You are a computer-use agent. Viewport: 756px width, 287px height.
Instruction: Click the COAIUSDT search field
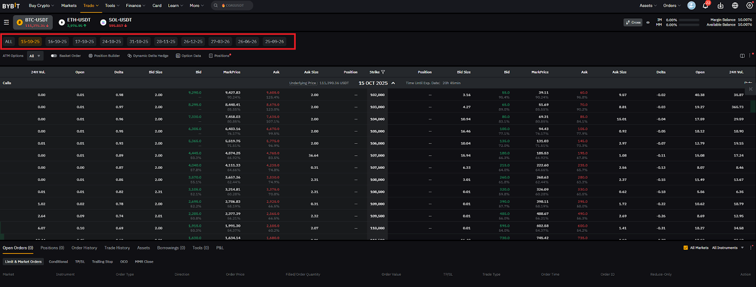232,6
